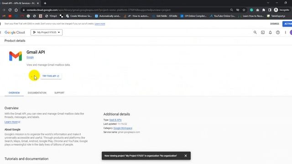Click the address bar zoom magnifier icon
This screenshot has height=164, width=292.
231,10
